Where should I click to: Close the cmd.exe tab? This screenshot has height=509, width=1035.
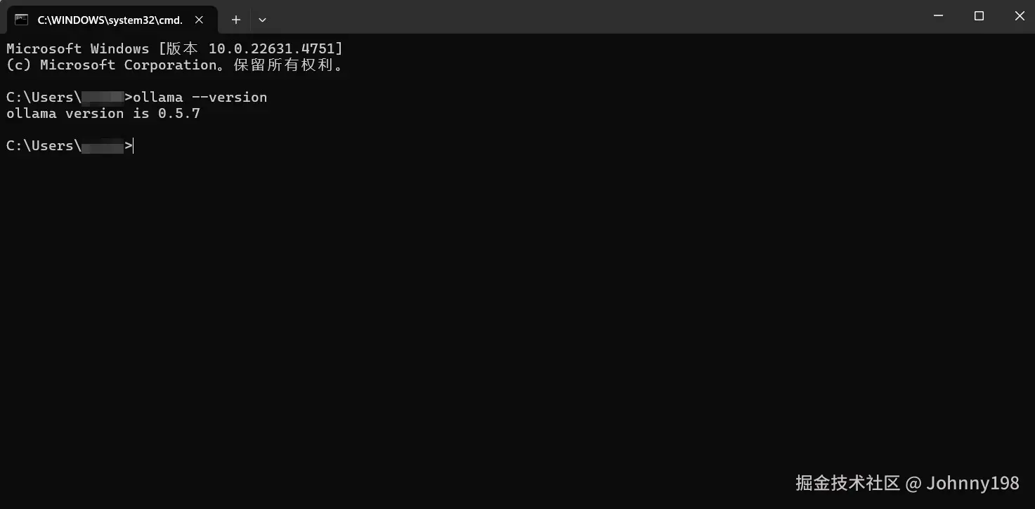point(199,20)
